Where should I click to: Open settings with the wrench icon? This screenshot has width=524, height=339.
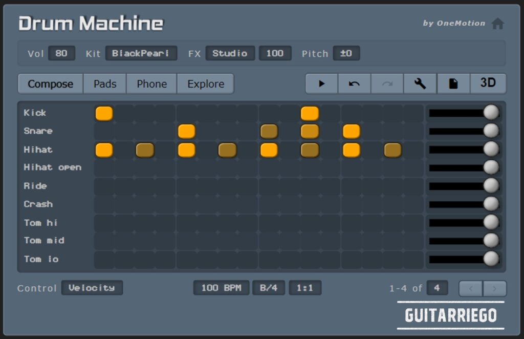click(420, 83)
